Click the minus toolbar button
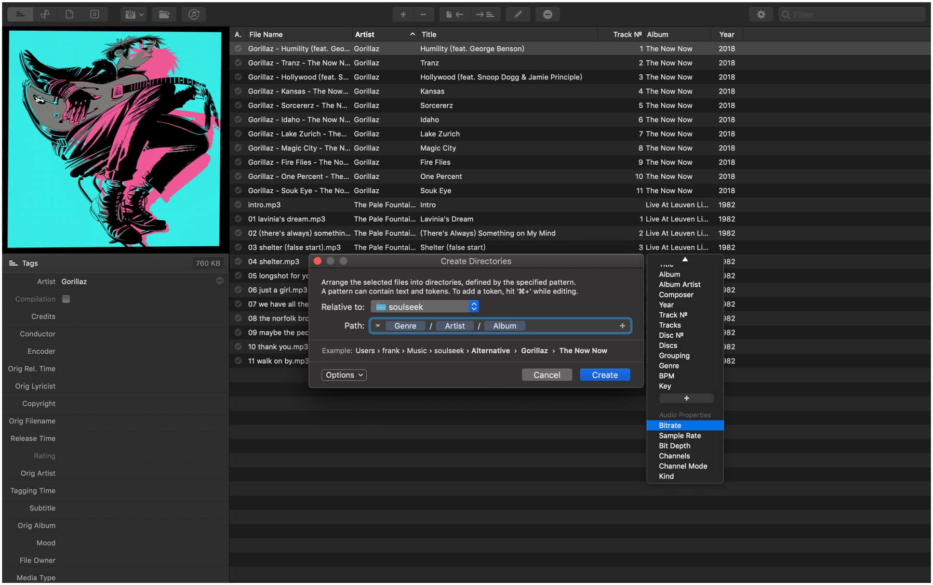 point(423,15)
